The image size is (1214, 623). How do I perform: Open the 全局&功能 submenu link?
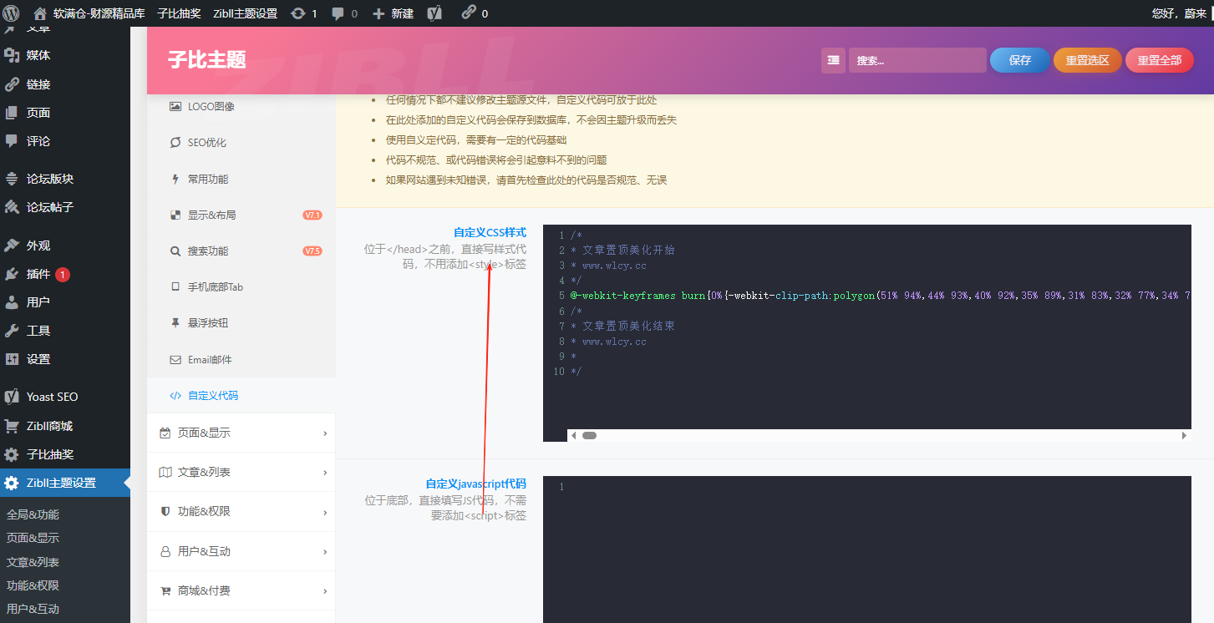[x=33, y=514]
